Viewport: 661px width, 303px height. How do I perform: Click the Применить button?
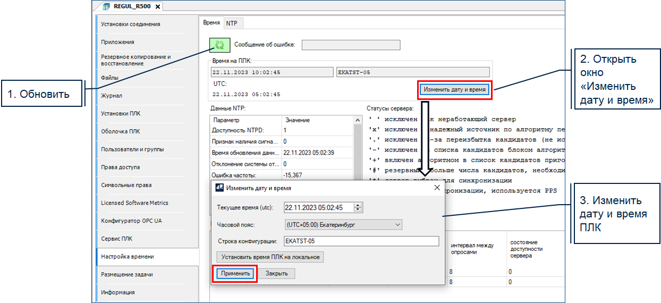click(235, 273)
